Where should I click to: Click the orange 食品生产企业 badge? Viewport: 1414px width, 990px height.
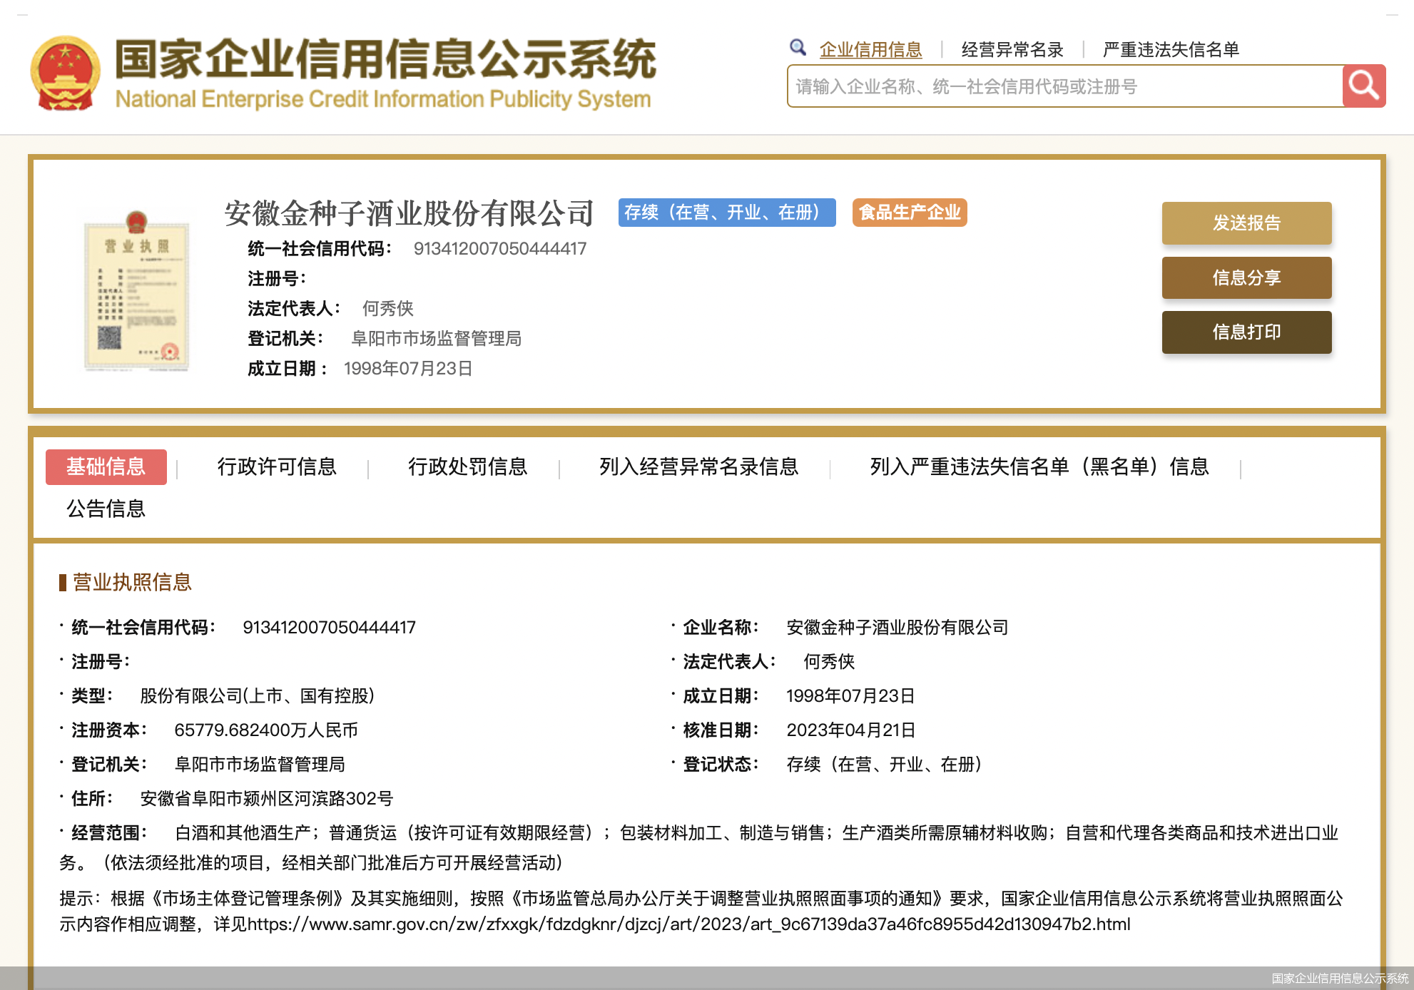910,213
